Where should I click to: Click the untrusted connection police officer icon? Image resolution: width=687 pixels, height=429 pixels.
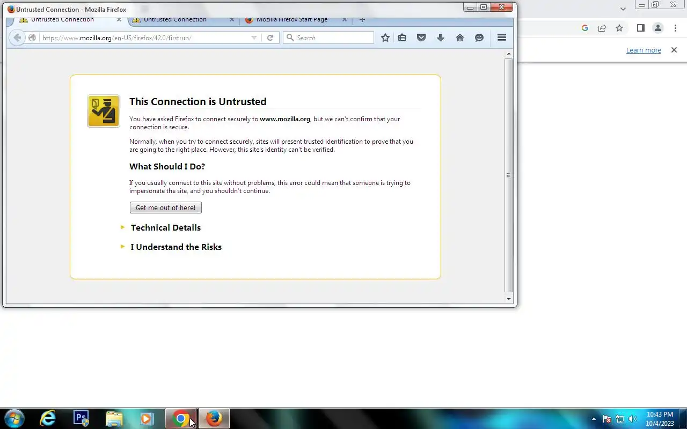pyautogui.click(x=104, y=111)
